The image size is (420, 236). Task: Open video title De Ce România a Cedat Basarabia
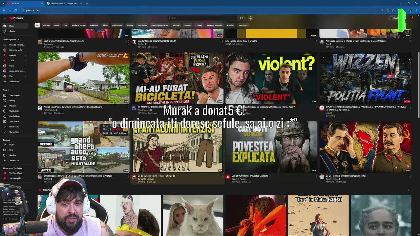[346, 176]
